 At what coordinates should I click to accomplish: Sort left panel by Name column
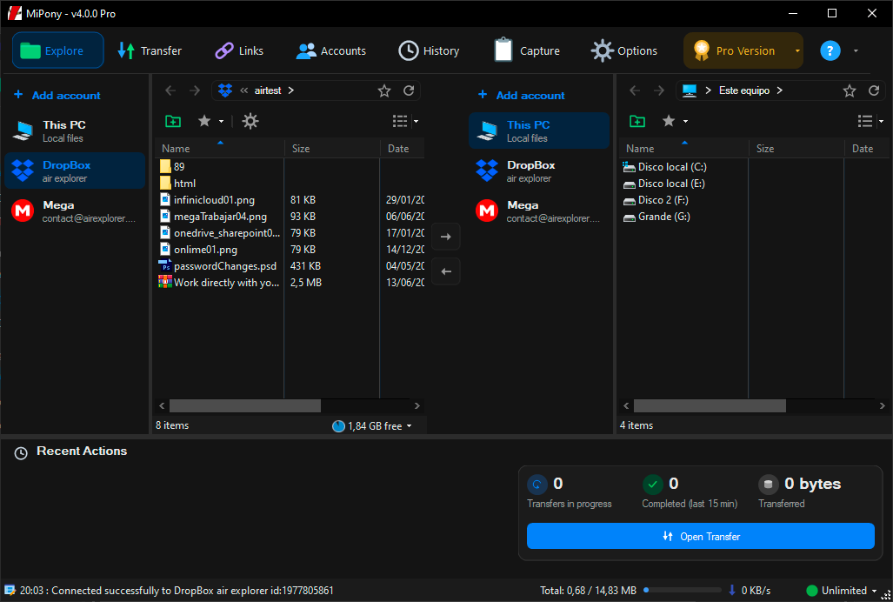pos(220,148)
